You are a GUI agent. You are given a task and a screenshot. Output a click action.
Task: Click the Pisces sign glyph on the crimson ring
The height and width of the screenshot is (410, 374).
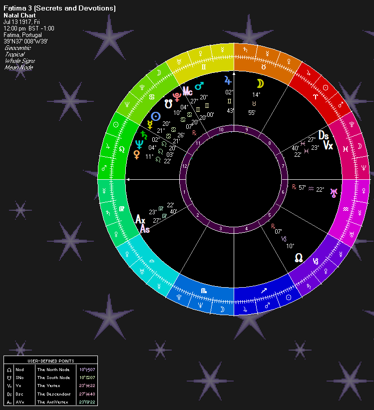[346, 149]
